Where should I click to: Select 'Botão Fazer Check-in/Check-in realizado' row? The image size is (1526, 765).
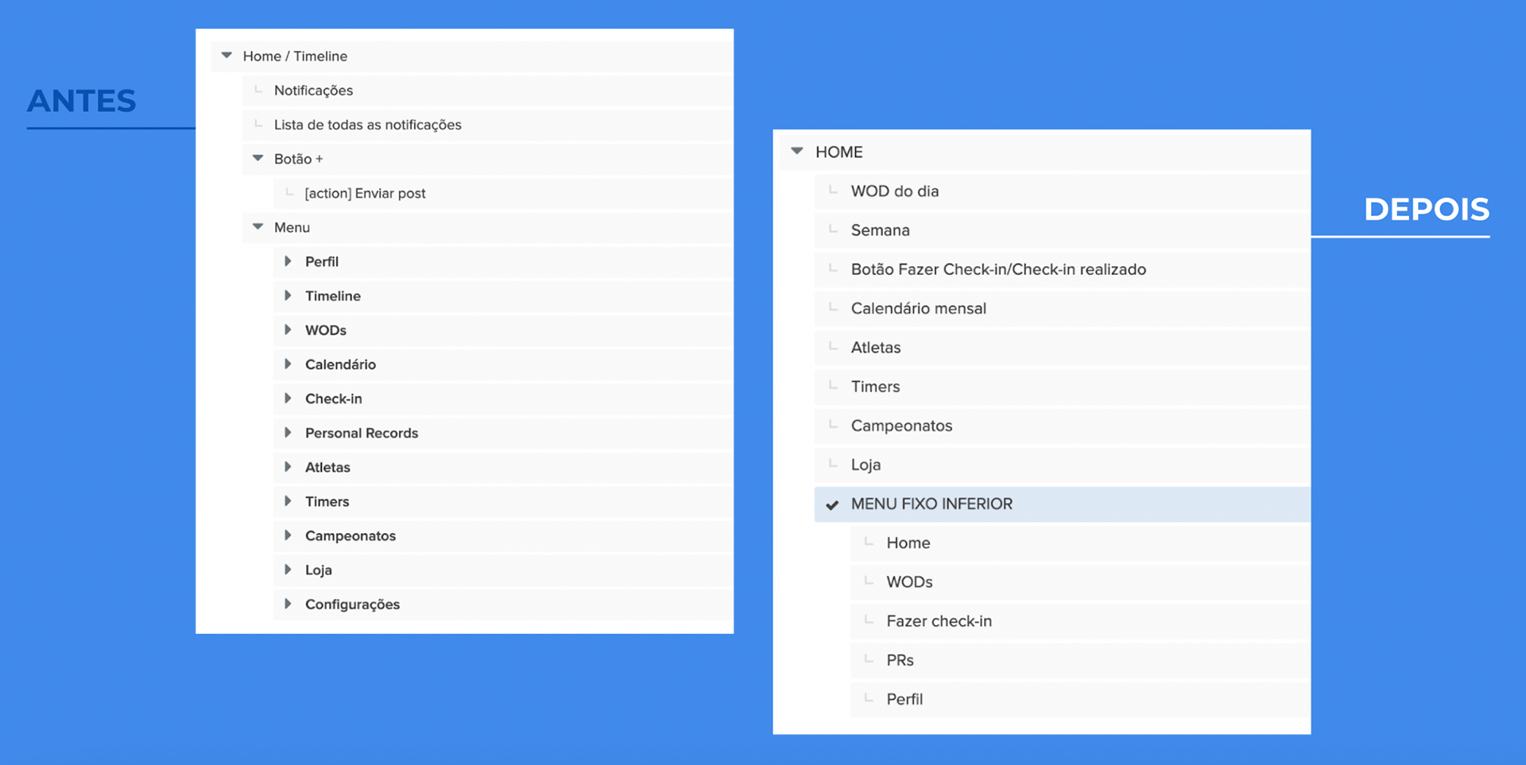pyautogui.click(x=1062, y=269)
